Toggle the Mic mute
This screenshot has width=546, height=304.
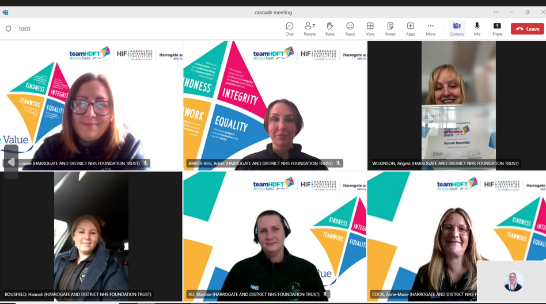pos(477,29)
